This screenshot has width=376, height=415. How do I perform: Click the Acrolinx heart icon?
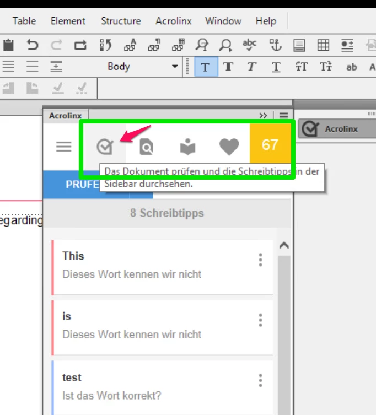229,147
